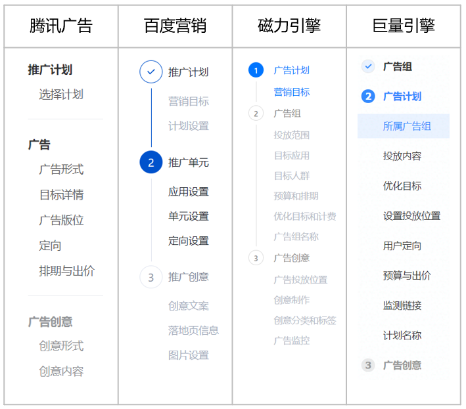Image resolution: width=466 pixels, height=409 pixels.
Task: Click highlighted 所属广告组 item
Action: pos(404,126)
